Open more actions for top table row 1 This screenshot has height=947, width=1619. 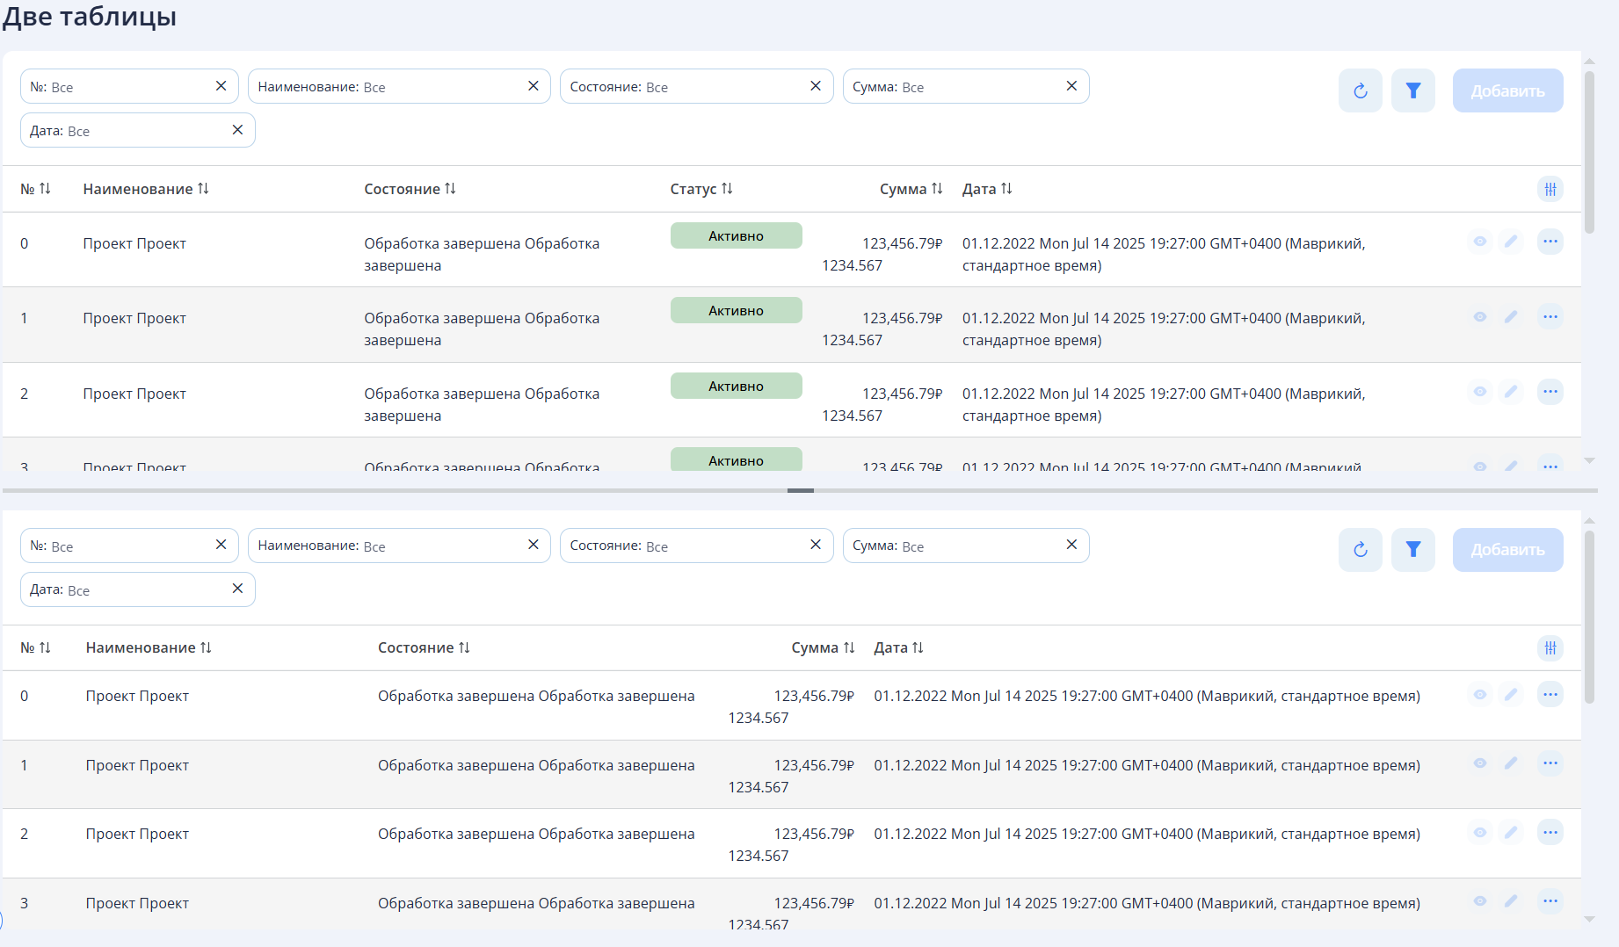1550,317
